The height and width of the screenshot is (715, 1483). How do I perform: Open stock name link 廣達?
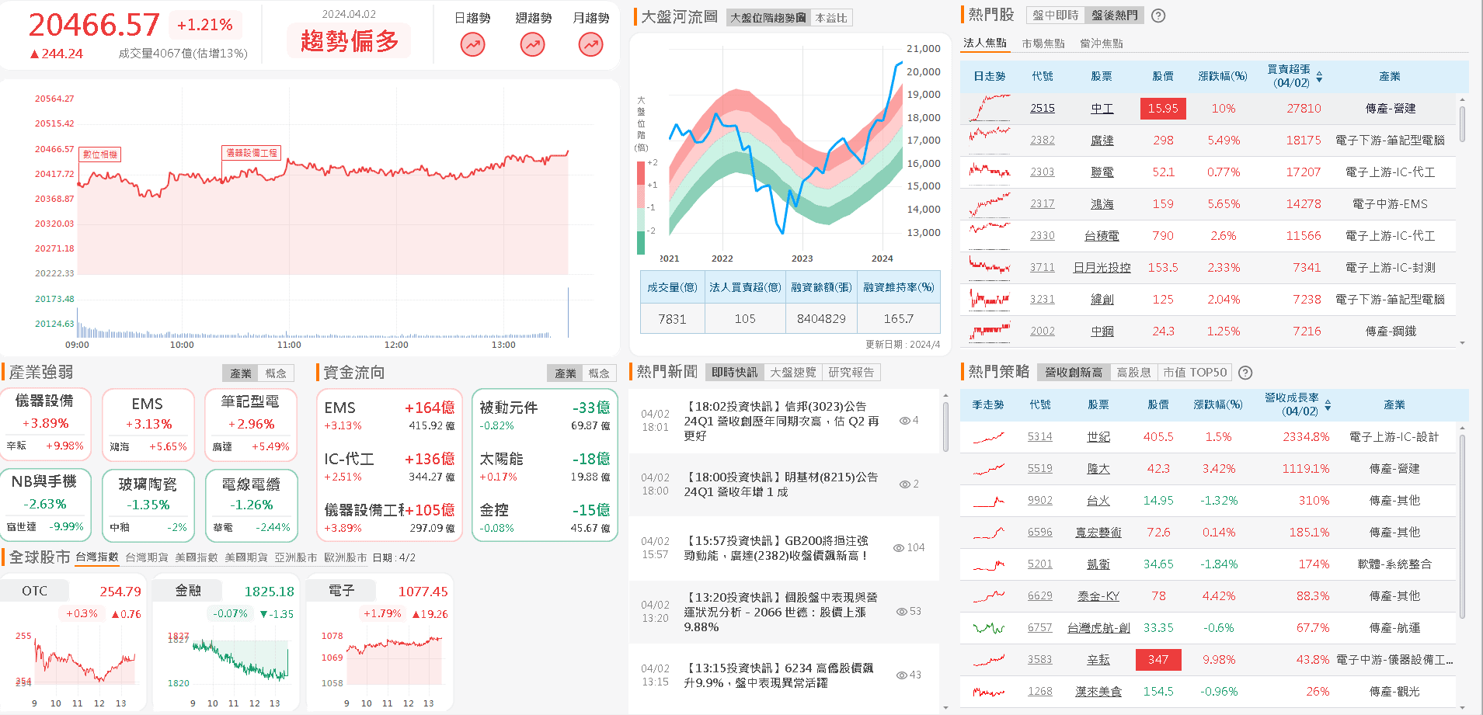point(1102,140)
